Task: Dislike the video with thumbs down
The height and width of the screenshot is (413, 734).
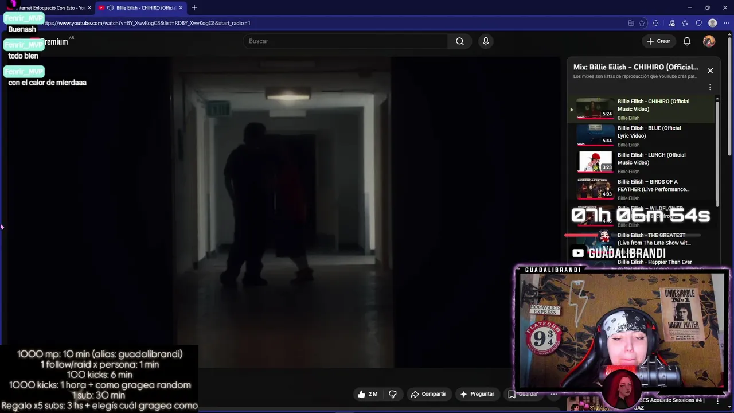Action: click(x=393, y=394)
